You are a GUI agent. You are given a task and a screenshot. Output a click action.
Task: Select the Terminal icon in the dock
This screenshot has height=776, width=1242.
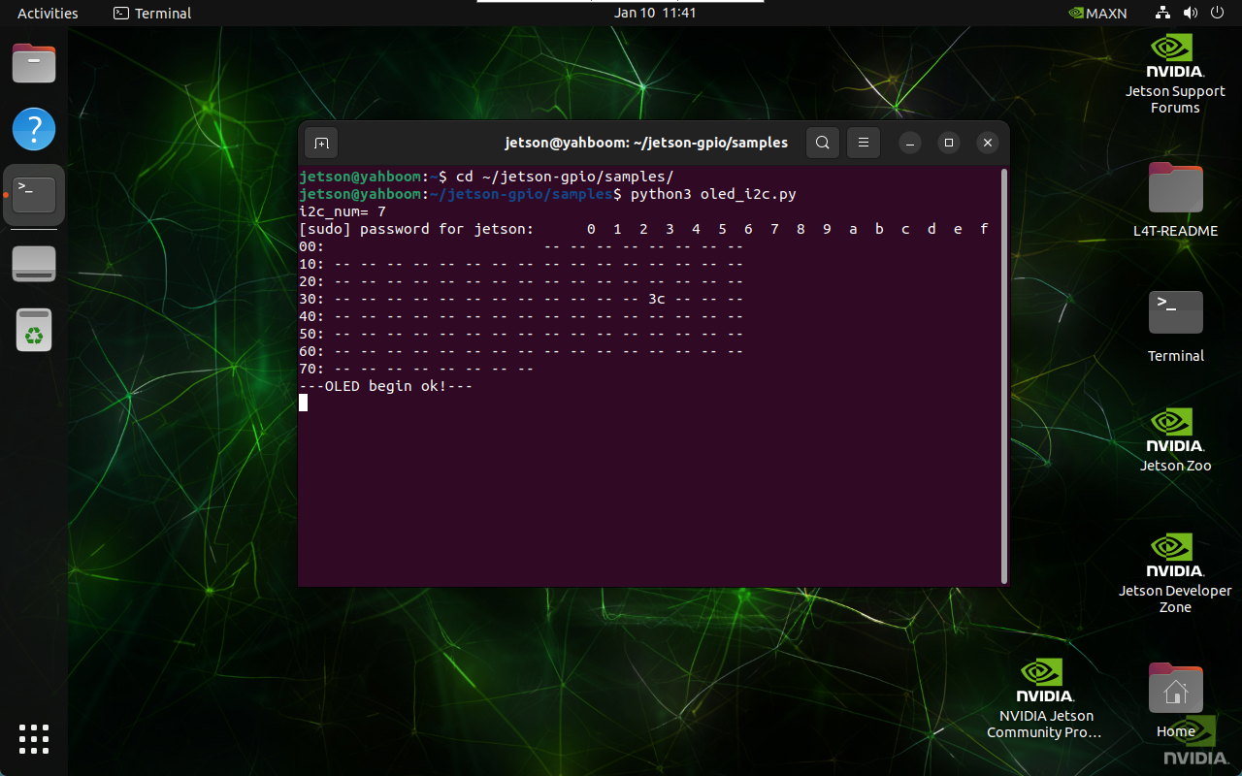point(34,194)
